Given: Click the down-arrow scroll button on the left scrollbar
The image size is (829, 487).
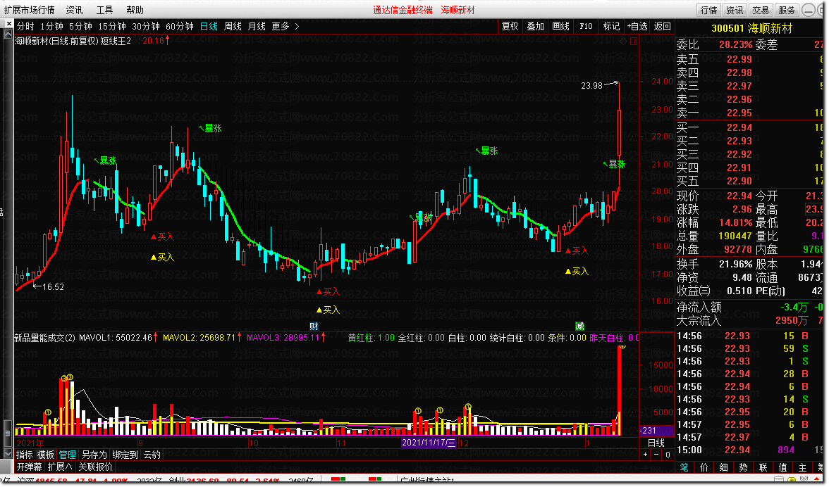Looking at the screenshot, I should 8,453.
